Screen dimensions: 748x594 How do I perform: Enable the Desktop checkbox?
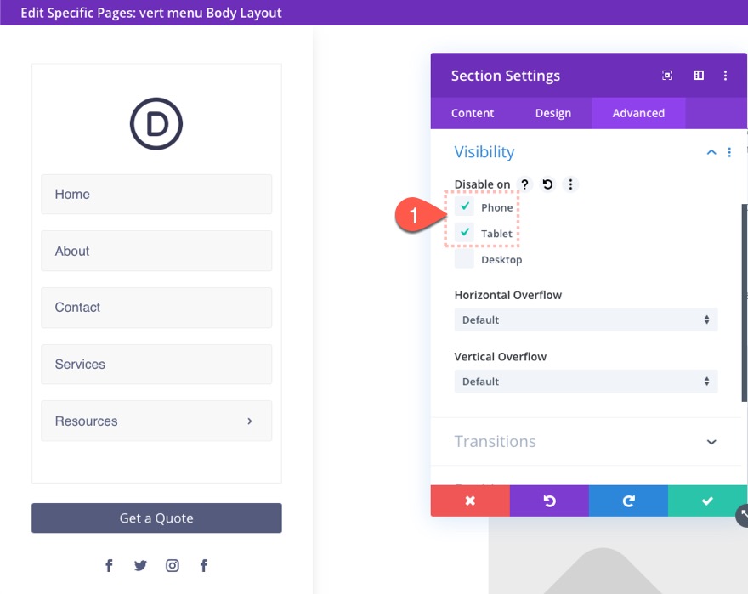pyautogui.click(x=465, y=258)
